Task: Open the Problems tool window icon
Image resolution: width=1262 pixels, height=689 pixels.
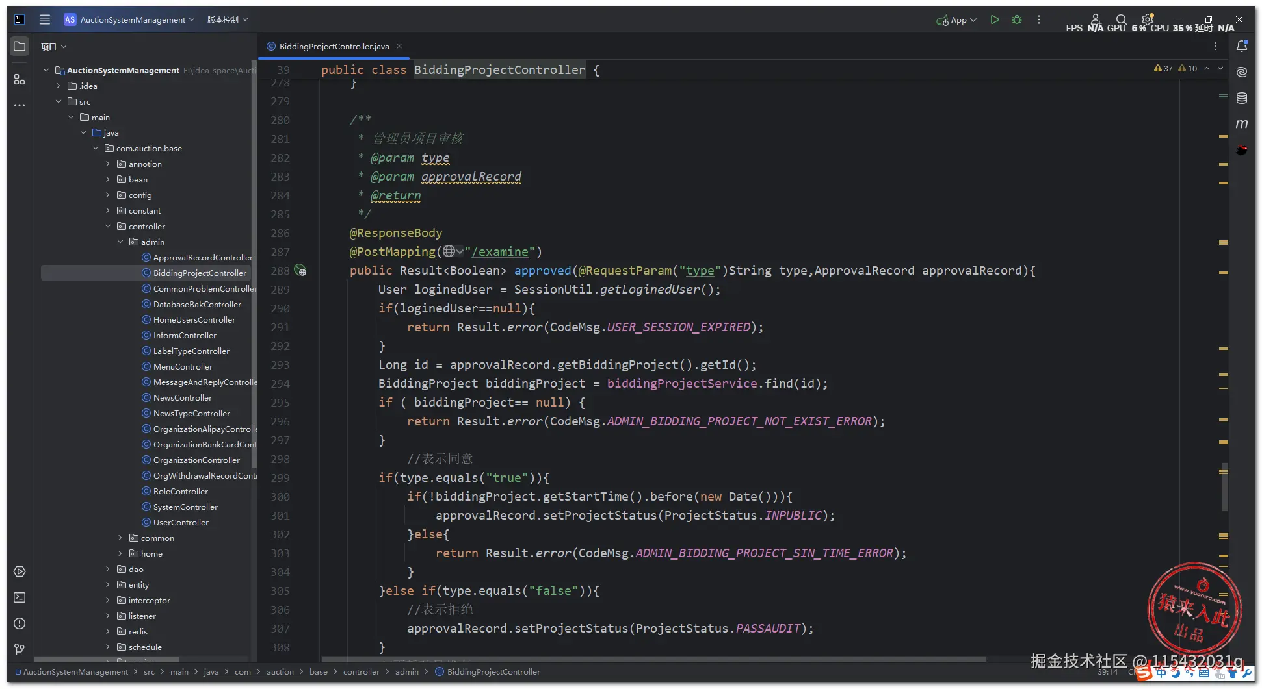Action: [x=20, y=623]
